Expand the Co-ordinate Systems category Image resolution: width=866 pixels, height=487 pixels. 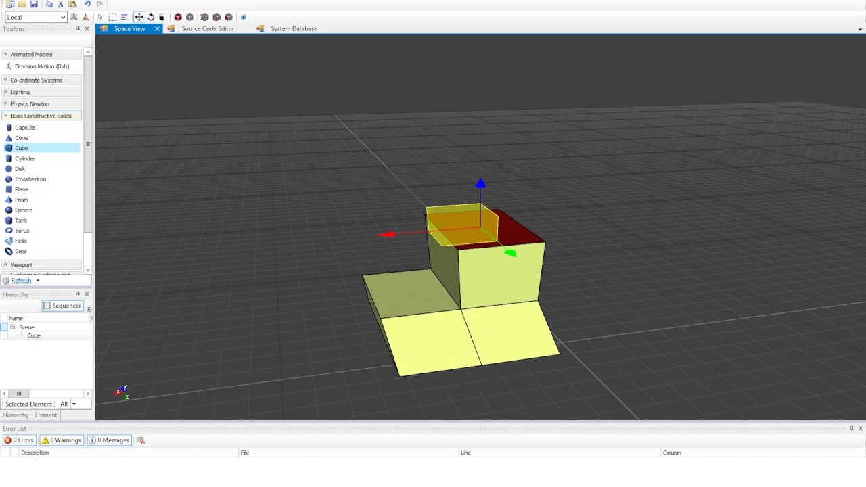[x=41, y=80]
